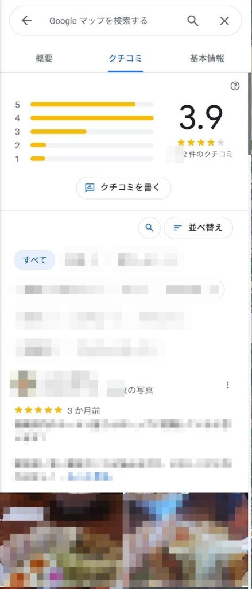Clear search with the X icon
The width and height of the screenshot is (252, 589).
pos(224,21)
